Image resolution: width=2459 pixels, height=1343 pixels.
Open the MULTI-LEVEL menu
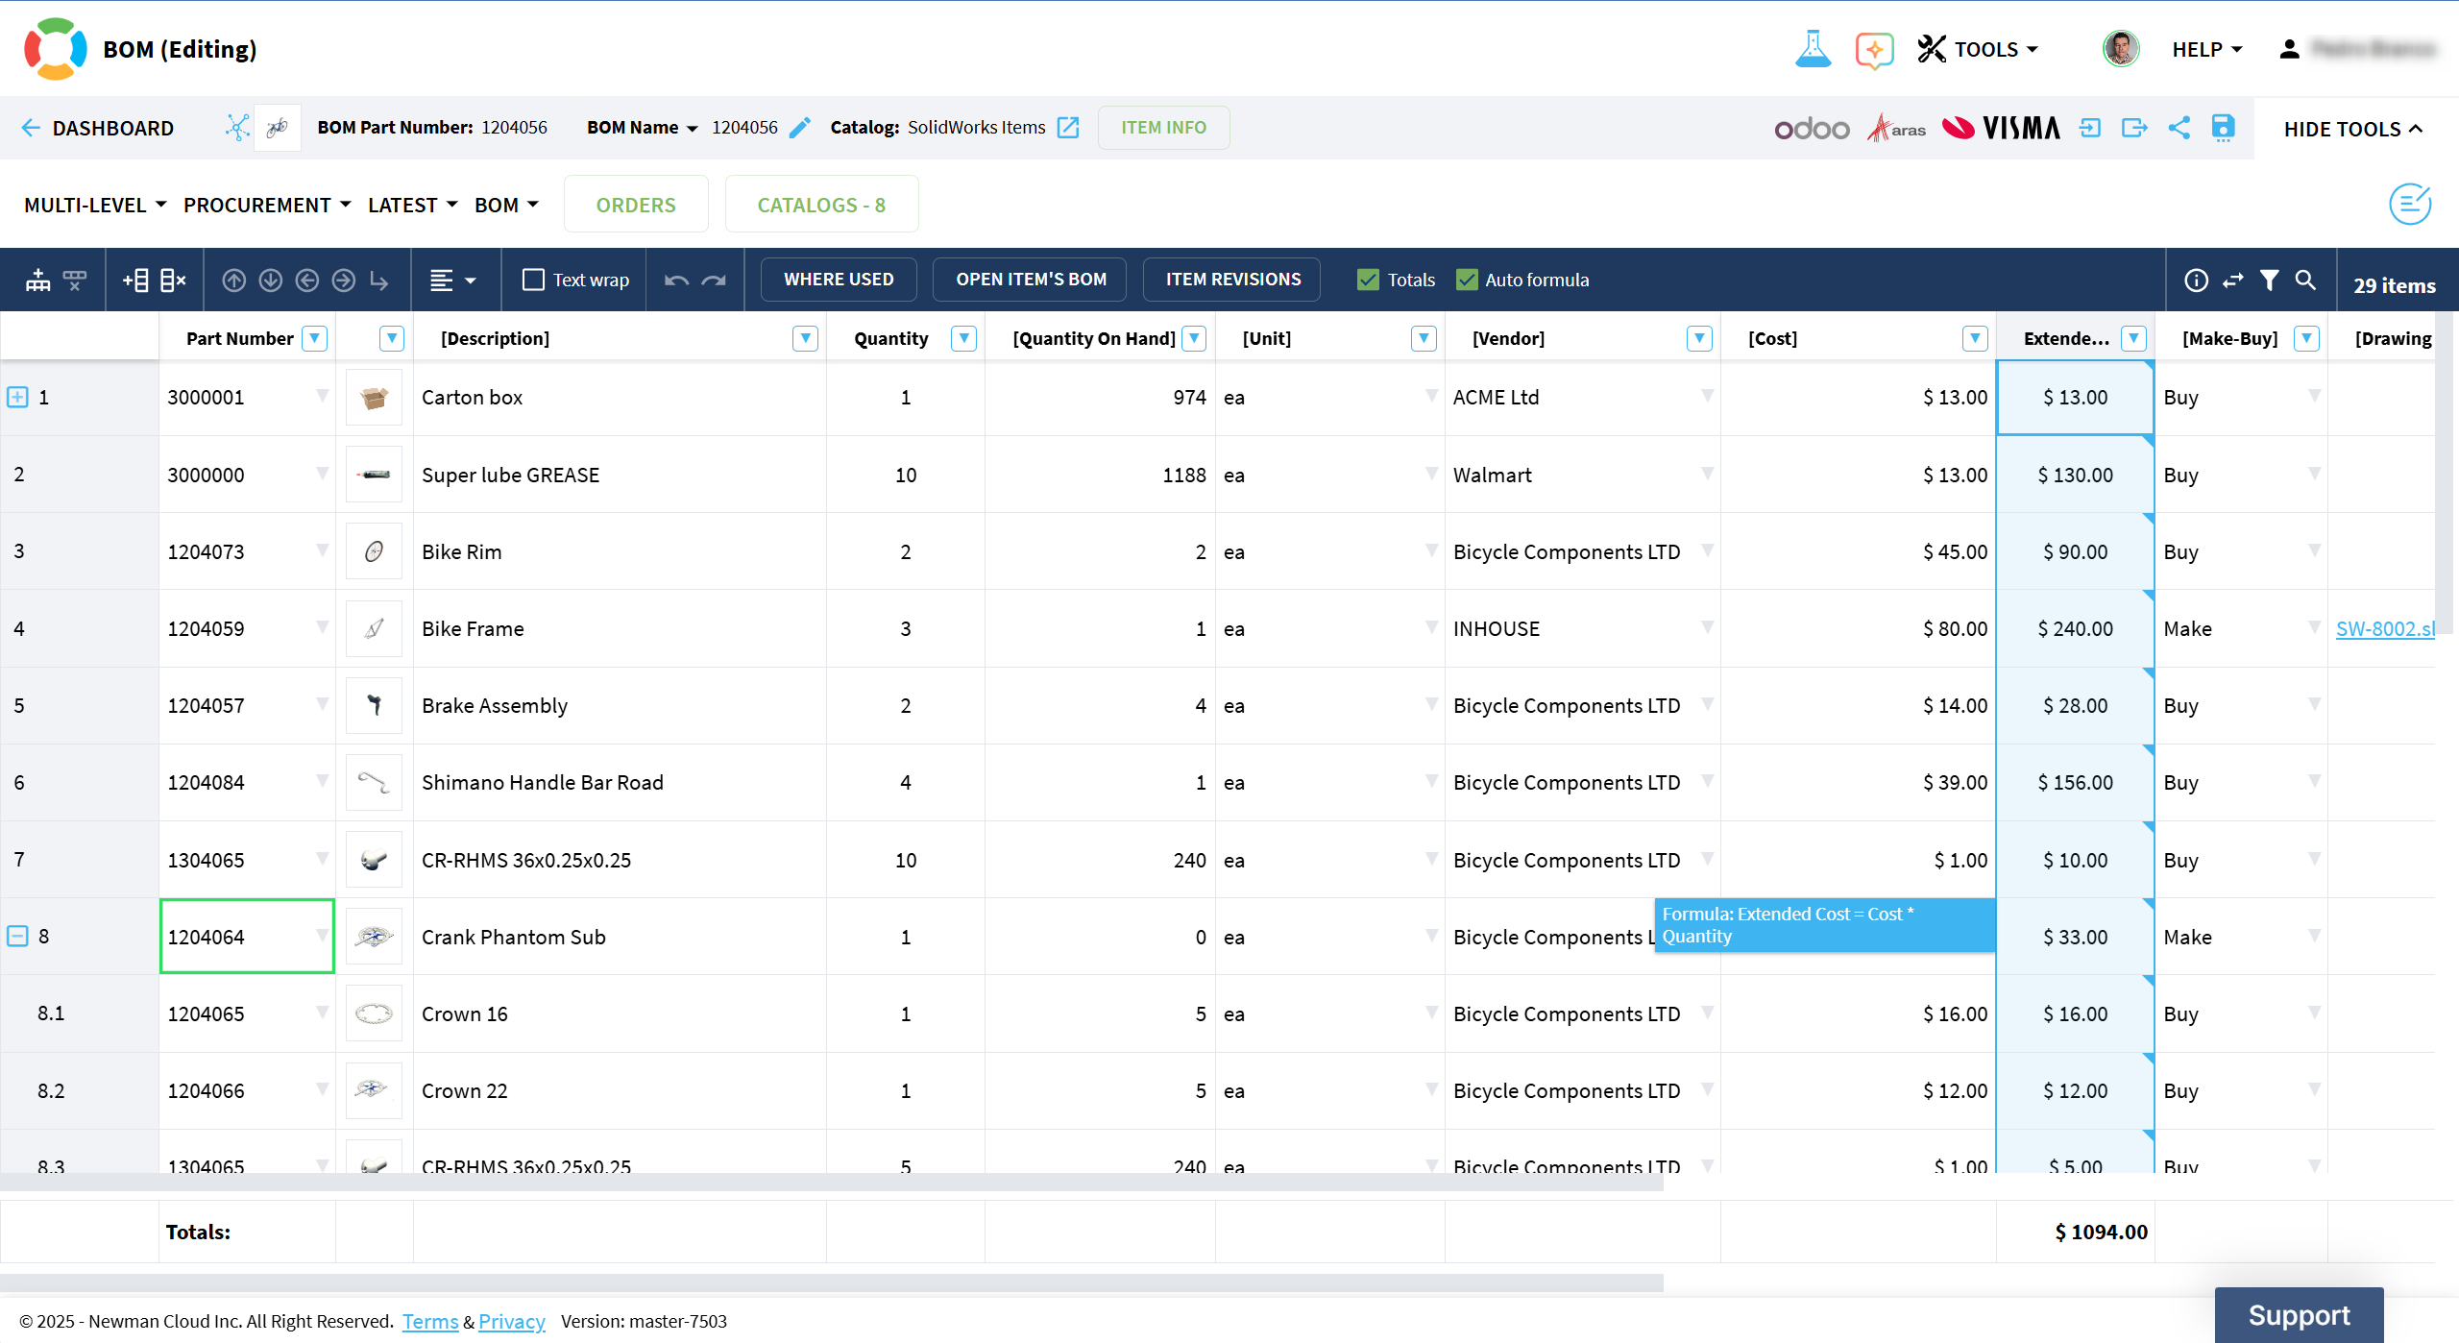(x=95, y=205)
